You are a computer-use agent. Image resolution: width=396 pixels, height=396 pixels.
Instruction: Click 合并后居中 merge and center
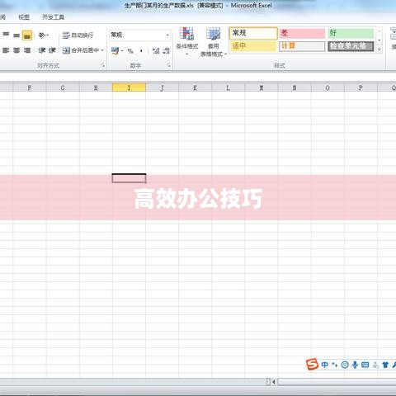click(x=80, y=50)
